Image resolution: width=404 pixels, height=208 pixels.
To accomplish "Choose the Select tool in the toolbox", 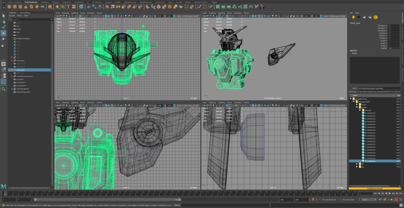I will [x=4, y=16].
